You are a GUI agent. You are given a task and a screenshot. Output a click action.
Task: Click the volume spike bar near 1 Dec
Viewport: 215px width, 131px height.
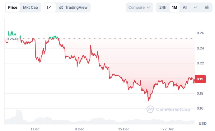point(19,117)
